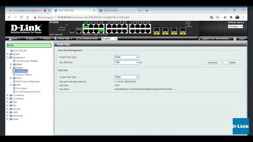Open a new browser tab
Image resolution: width=253 pixels, height=142 pixels.
[x=147, y=11]
